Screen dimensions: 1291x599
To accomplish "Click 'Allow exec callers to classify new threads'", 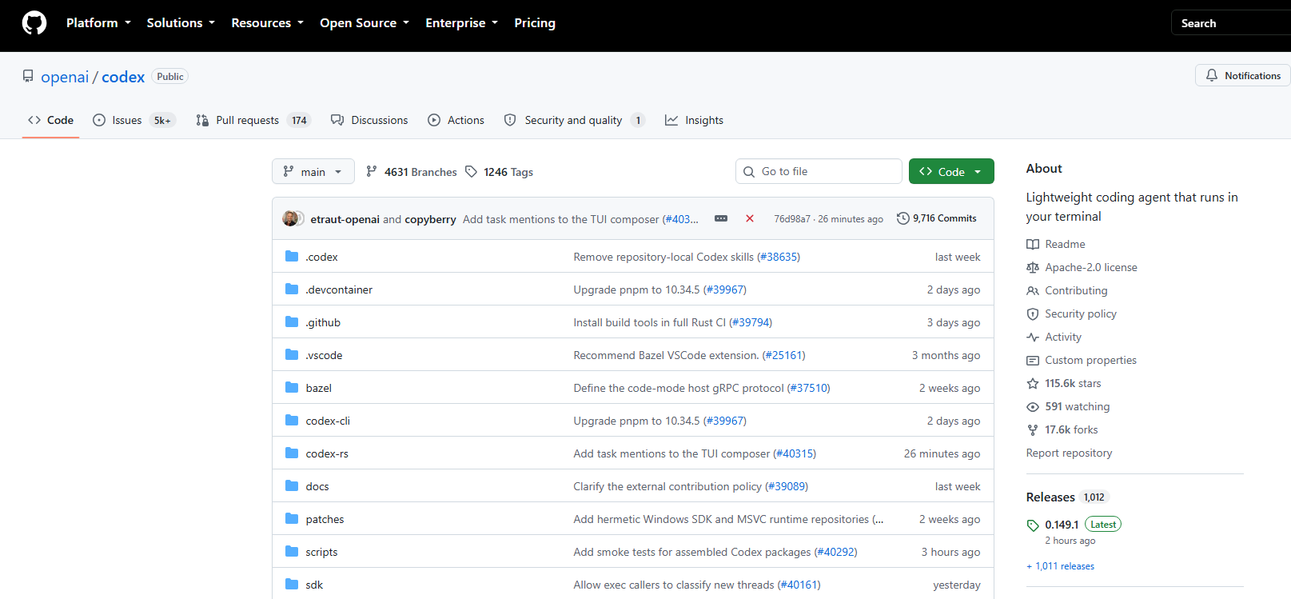I will (x=674, y=585).
